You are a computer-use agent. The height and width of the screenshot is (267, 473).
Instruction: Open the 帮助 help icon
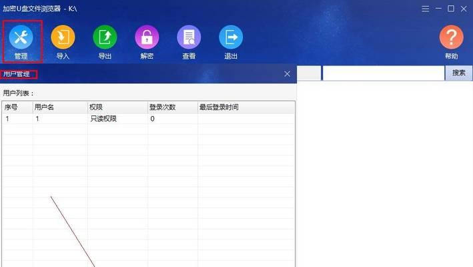pyautogui.click(x=451, y=37)
